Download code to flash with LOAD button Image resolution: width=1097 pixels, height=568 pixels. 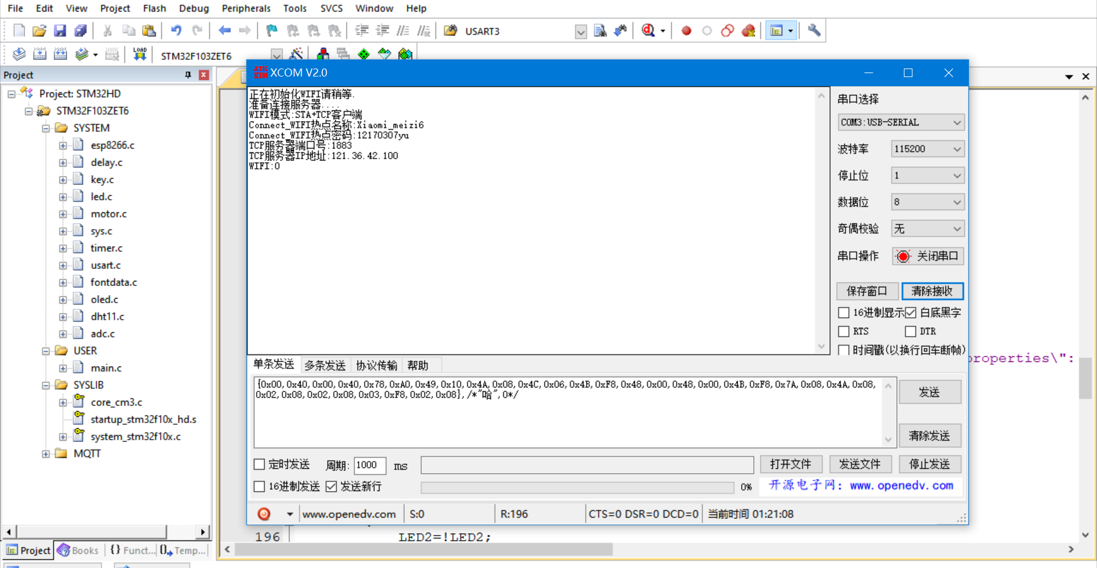pos(139,54)
